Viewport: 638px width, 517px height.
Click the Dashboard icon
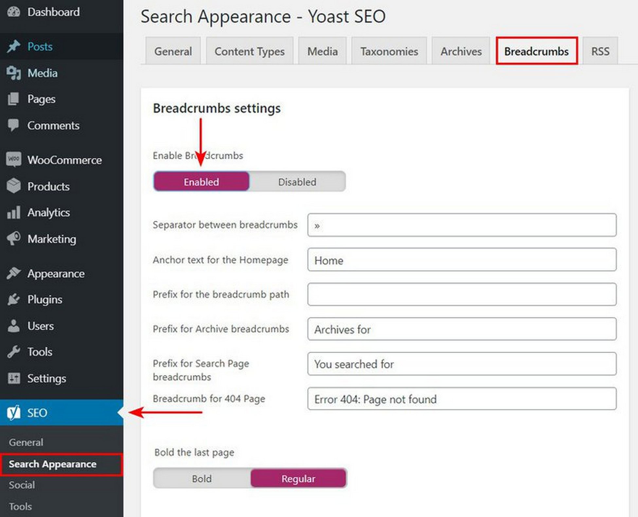click(14, 11)
